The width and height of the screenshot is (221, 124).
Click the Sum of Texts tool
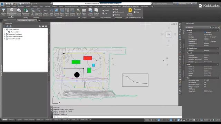78,12
